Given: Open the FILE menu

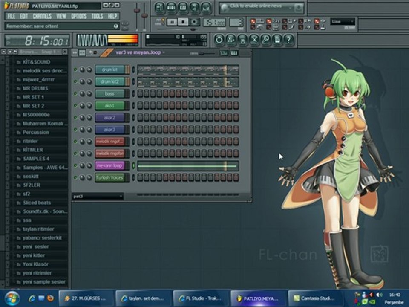Looking at the screenshot, I should [11, 16].
